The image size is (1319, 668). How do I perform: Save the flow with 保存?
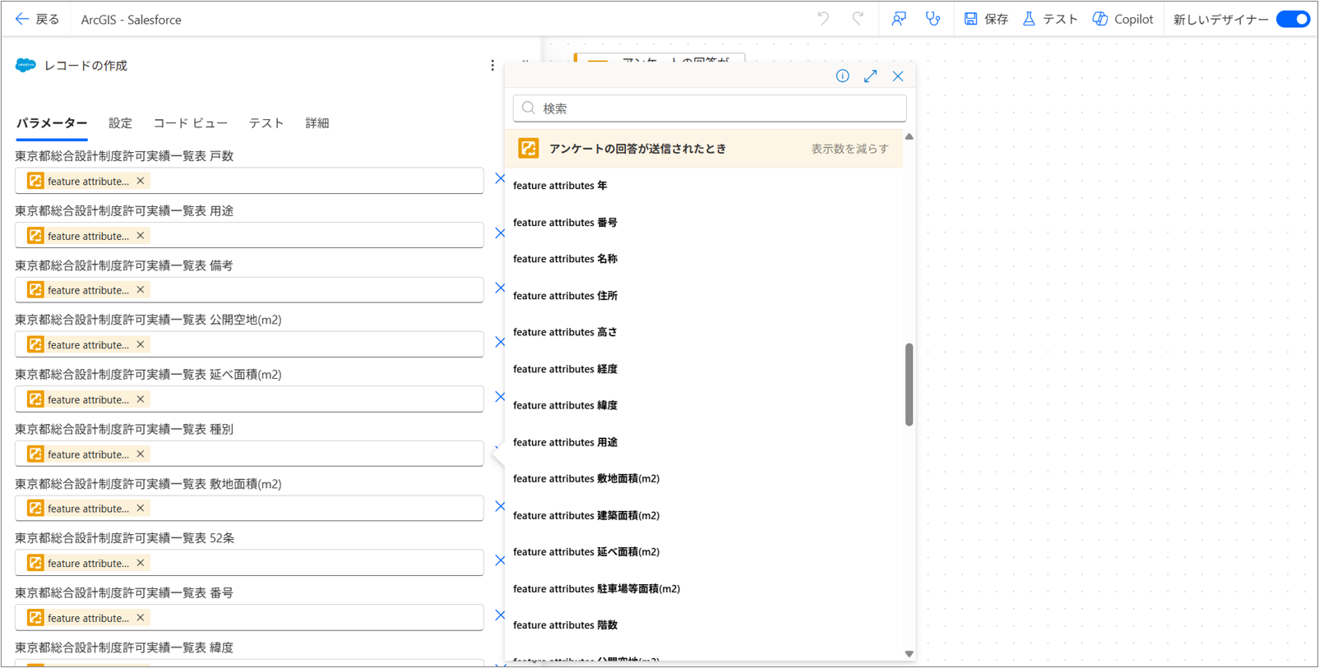point(986,19)
